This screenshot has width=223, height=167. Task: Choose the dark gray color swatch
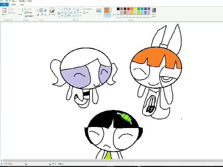(122, 9)
